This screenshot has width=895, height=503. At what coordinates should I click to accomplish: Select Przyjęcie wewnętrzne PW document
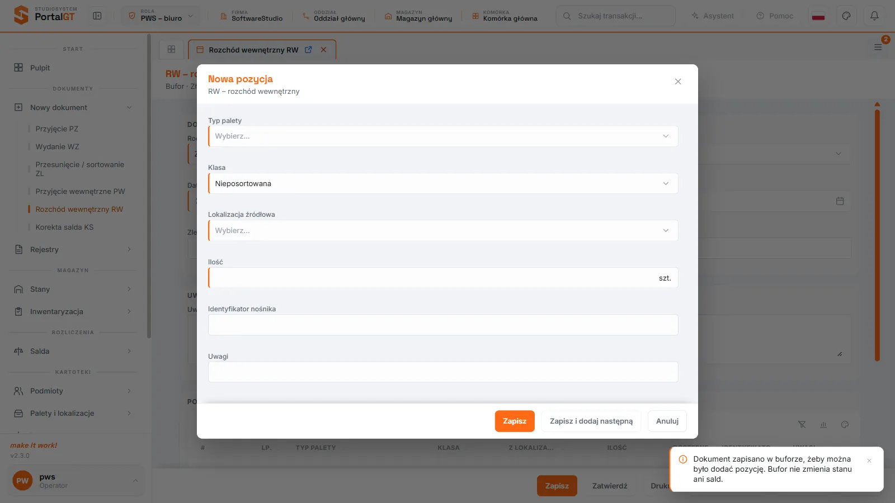[x=80, y=191]
